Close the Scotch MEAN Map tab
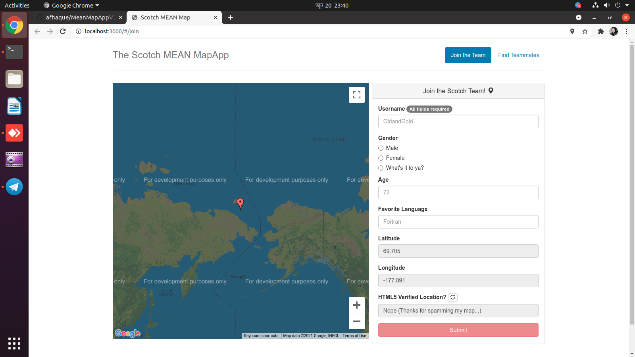The height and width of the screenshot is (357, 635). pos(216,17)
